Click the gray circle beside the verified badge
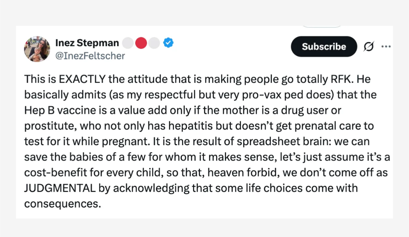Image resolution: width=409 pixels, height=237 pixels. pos(154,43)
